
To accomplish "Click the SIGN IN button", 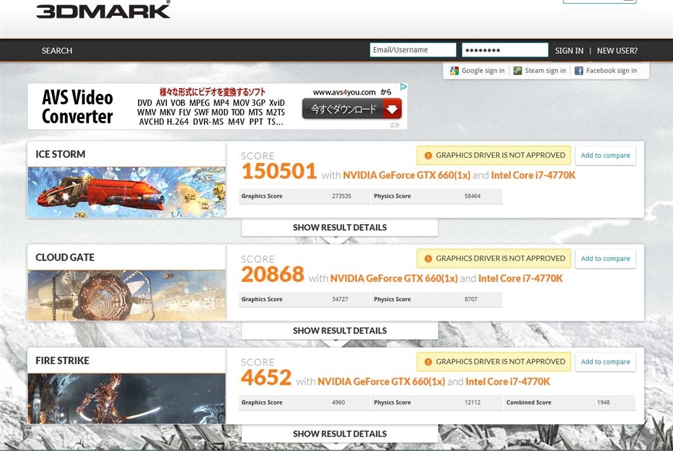I will [x=569, y=51].
